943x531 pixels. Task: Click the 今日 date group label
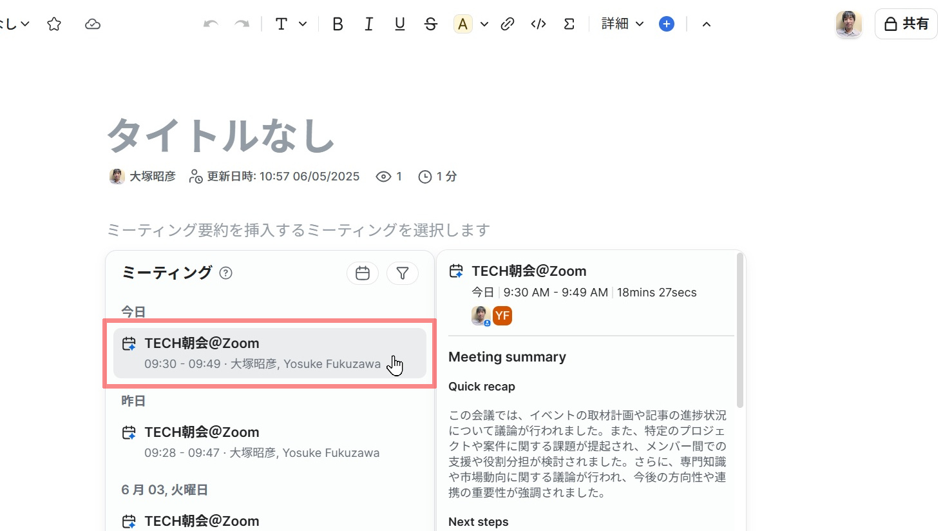coord(133,312)
